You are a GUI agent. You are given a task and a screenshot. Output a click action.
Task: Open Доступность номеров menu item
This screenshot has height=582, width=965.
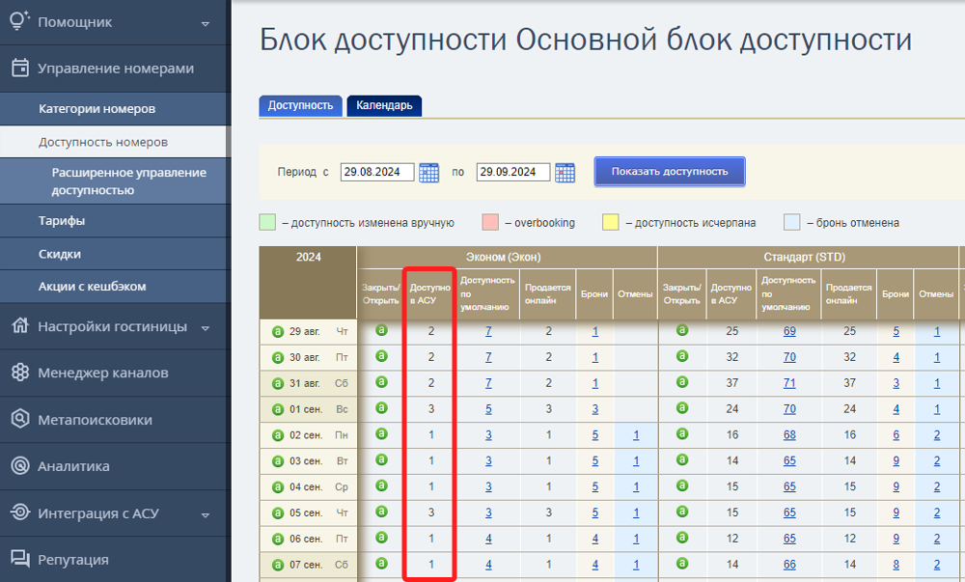click(x=114, y=142)
